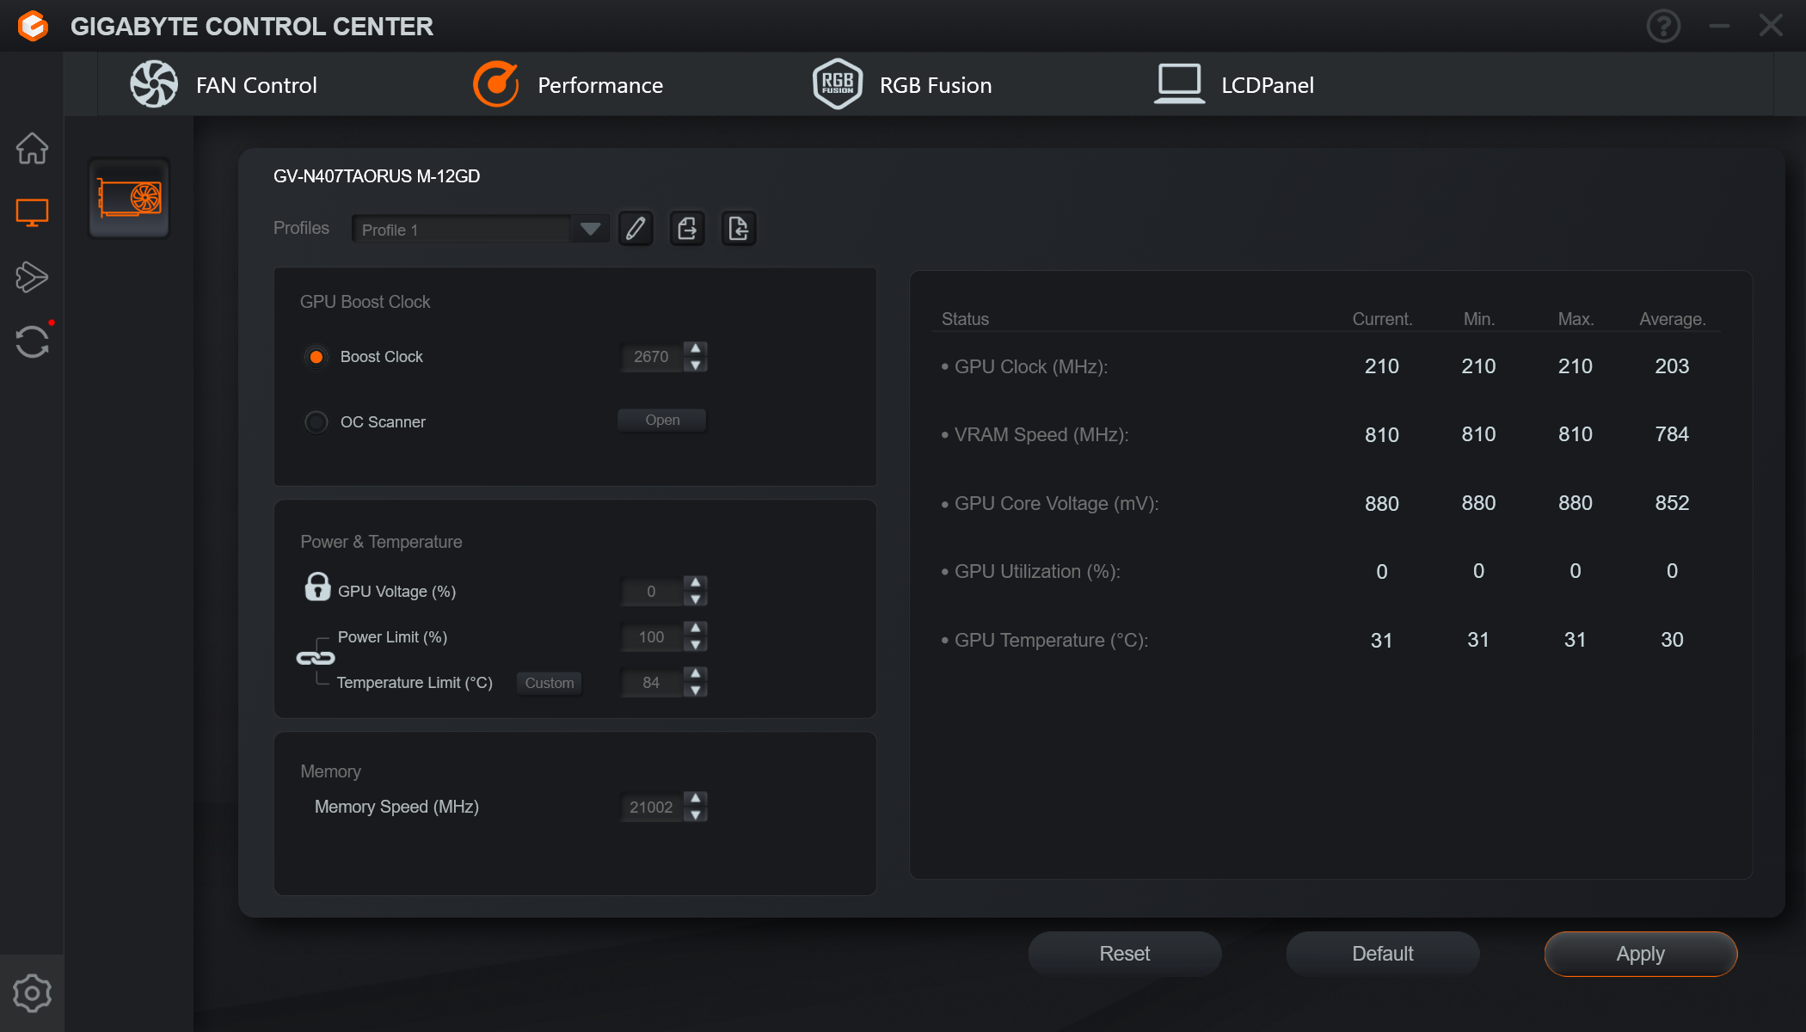Select the OC Scanner radio button
This screenshot has height=1032, width=1806.
(x=316, y=422)
